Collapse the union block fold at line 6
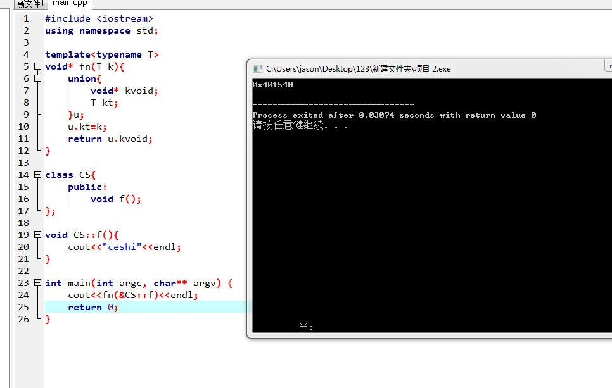 (37, 78)
